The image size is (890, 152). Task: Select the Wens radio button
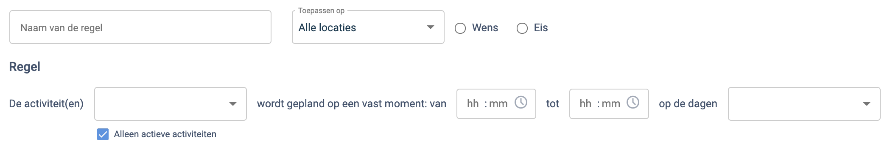pos(460,28)
